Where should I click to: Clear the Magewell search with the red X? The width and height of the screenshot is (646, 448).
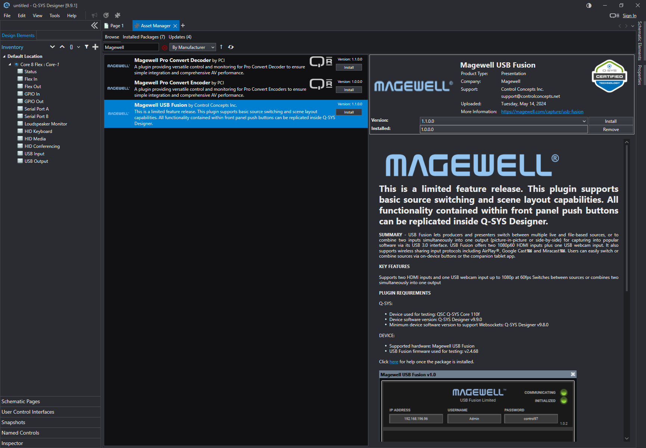(165, 47)
